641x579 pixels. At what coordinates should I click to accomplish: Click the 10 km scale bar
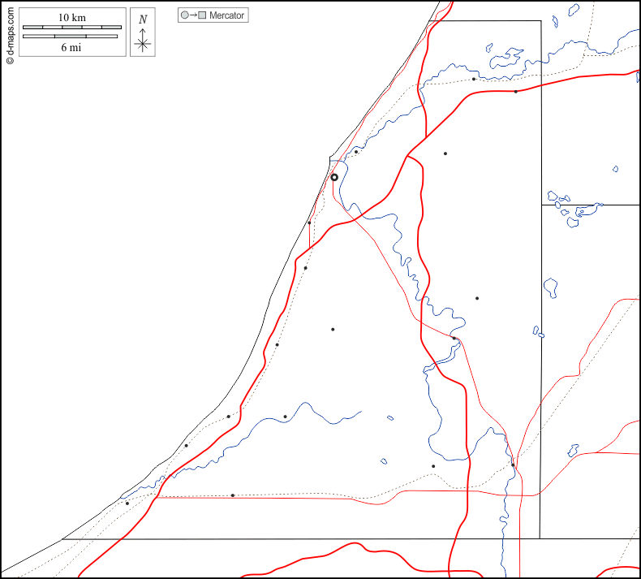72,27
